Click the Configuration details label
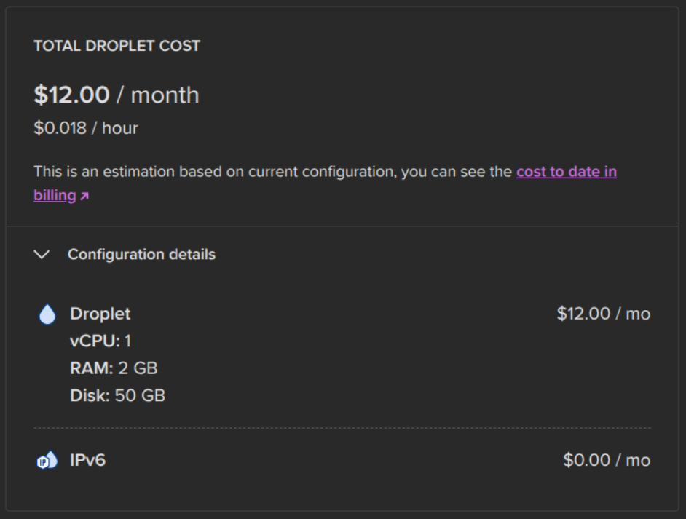 pyautogui.click(x=141, y=254)
